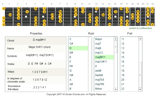This screenshot has height=96, width=156.
Task: Choose the maj7#5 chord type
Action: point(104,84)
